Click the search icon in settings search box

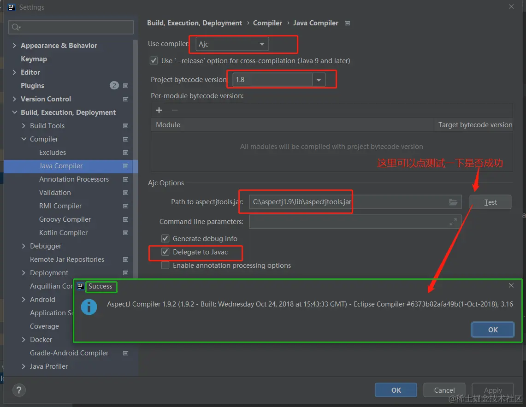16,27
